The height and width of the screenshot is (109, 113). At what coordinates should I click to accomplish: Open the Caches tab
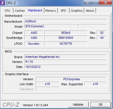(20, 11)
